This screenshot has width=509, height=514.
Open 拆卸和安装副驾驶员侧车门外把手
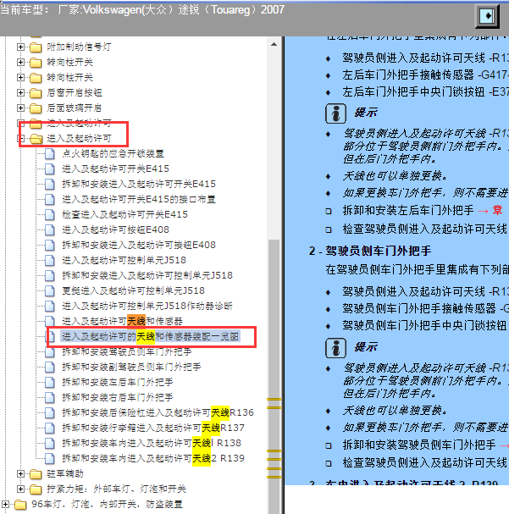(131, 367)
